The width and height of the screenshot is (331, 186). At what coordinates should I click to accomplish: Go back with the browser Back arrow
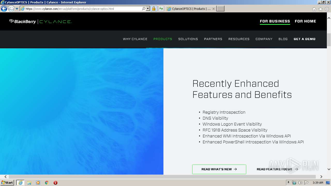click(x=4, y=9)
